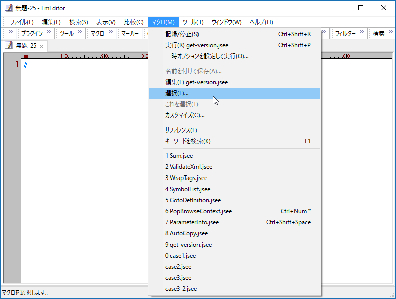396x299 pixels.
Task: Click status bar text マクロを選択します。
Action: tap(25, 293)
